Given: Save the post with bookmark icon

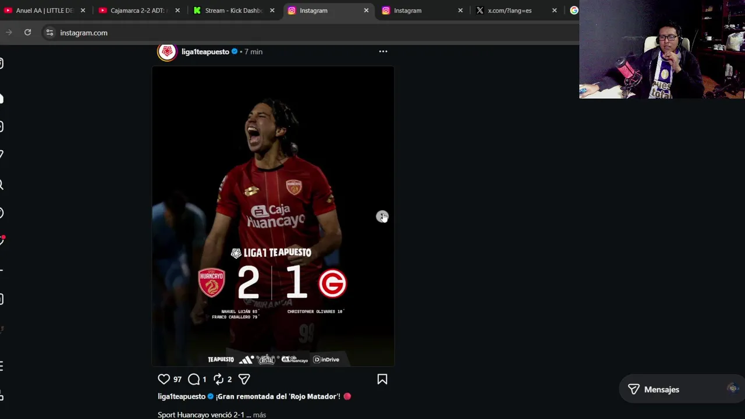Looking at the screenshot, I should tap(382, 379).
